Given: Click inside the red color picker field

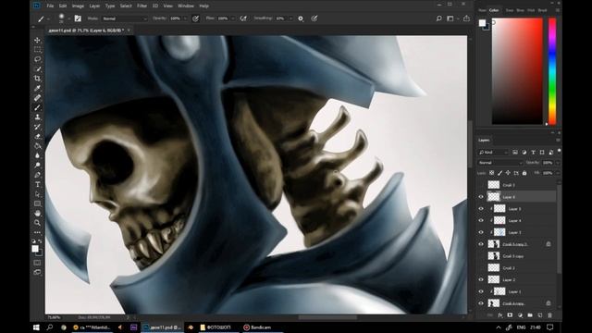Looking at the screenshot, I should pyautogui.click(x=517, y=71).
